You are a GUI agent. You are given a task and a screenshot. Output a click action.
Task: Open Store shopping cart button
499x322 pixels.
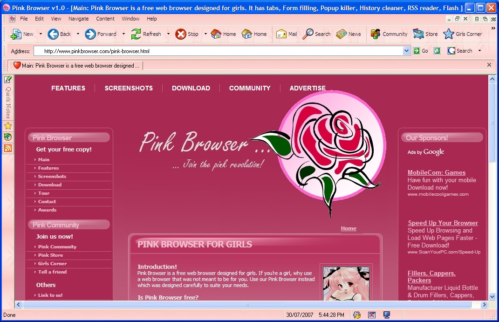[425, 34]
